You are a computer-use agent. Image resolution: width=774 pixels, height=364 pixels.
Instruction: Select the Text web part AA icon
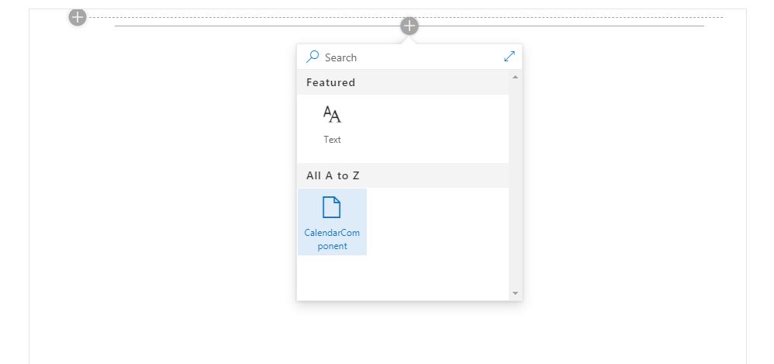tap(332, 115)
